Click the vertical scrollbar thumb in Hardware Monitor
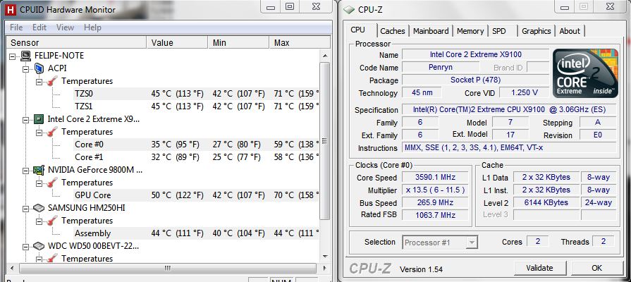 (325, 140)
